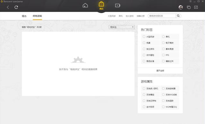
Task: Expand all tags with 展开全部
Action: (x=160, y=71)
